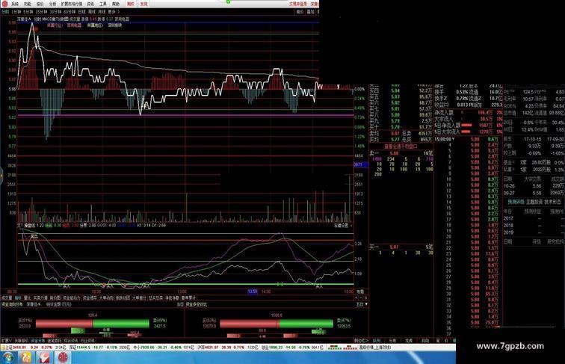The width and height of the screenshot is (565, 364).
Task: Expand the 扩展V bottom dropdown
Action: click(x=7, y=340)
